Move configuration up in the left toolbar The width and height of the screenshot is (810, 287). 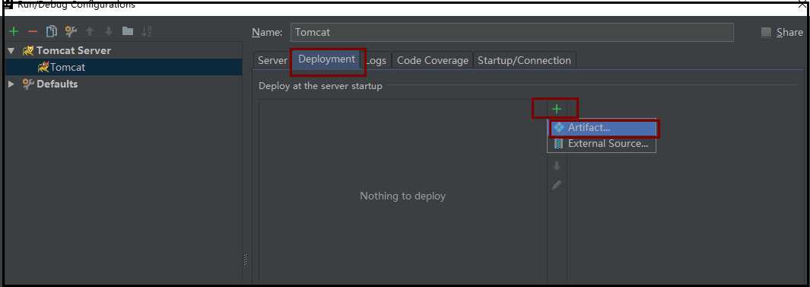(90, 31)
